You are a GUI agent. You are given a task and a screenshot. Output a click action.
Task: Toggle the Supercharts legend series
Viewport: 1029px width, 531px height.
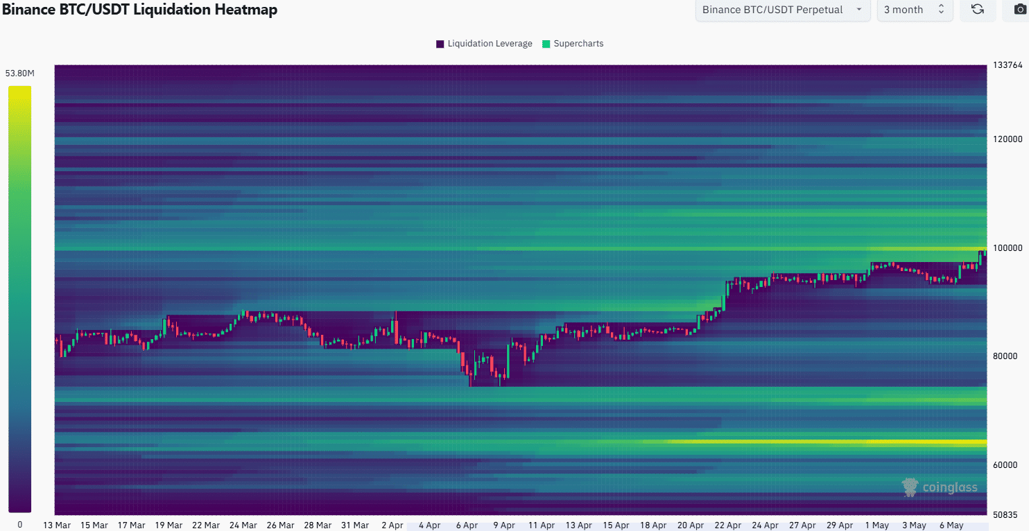point(573,44)
